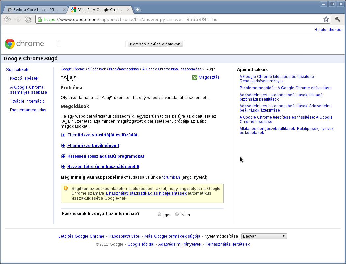Click the green lock security icon
Viewport: 346px width, 264px height.
point(40,19)
